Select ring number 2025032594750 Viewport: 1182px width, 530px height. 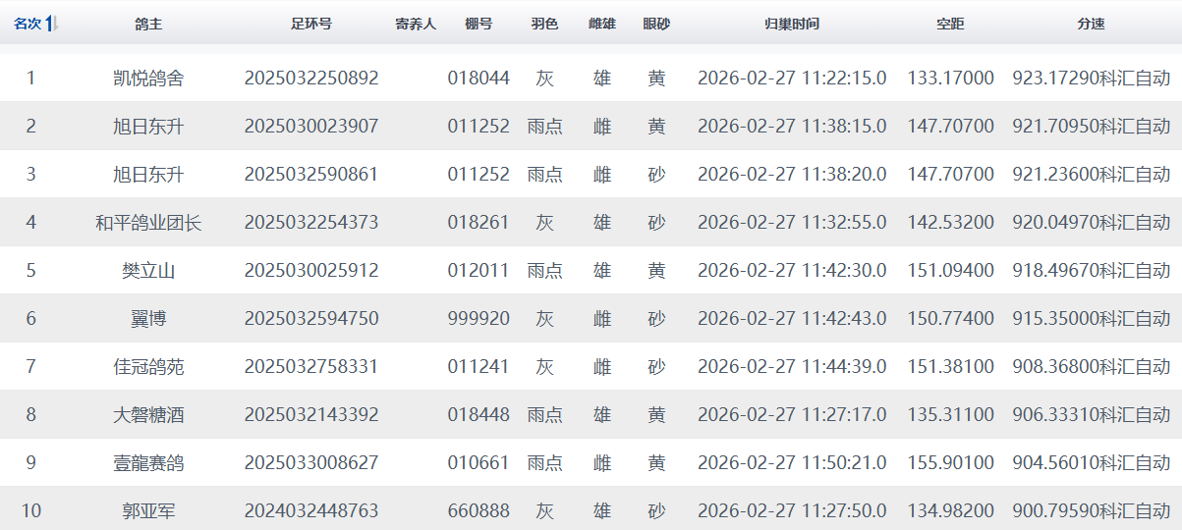(x=311, y=318)
